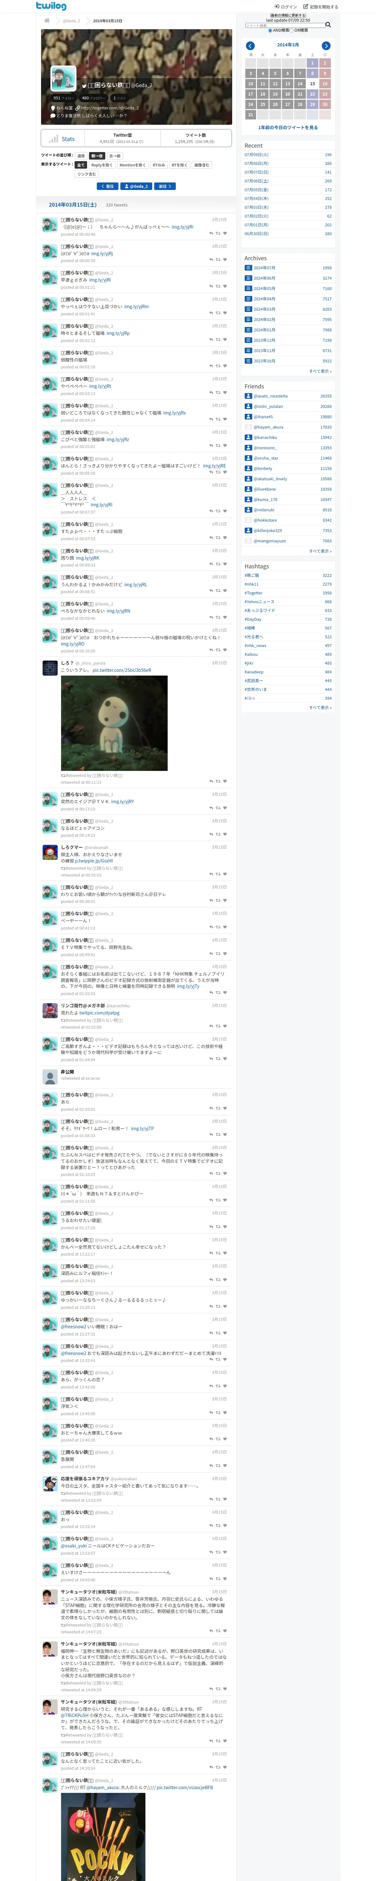The image size is (376, 1881).
Task: Show all Hashtags with すべて表示
Action: point(320,708)
